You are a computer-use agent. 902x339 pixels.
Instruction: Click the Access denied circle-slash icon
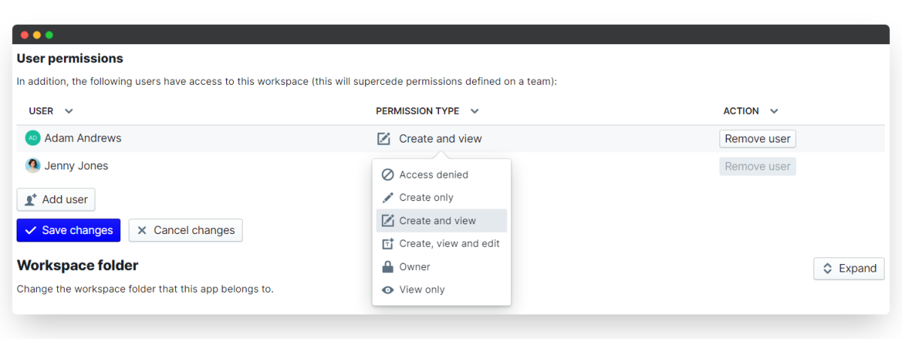388,175
